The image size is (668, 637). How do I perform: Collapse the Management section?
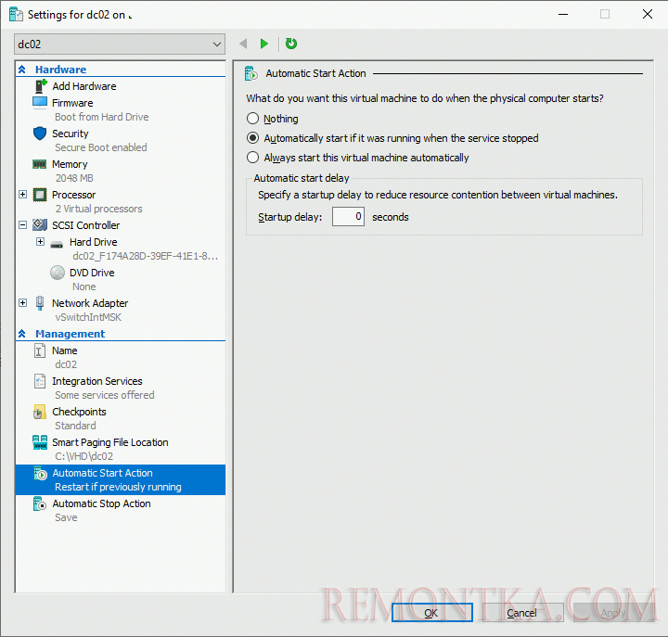click(22, 334)
